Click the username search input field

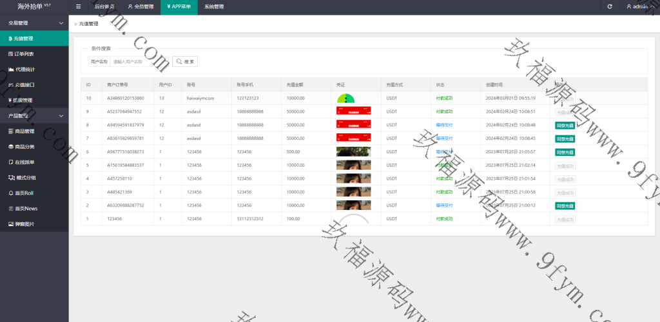(x=138, y=62)
